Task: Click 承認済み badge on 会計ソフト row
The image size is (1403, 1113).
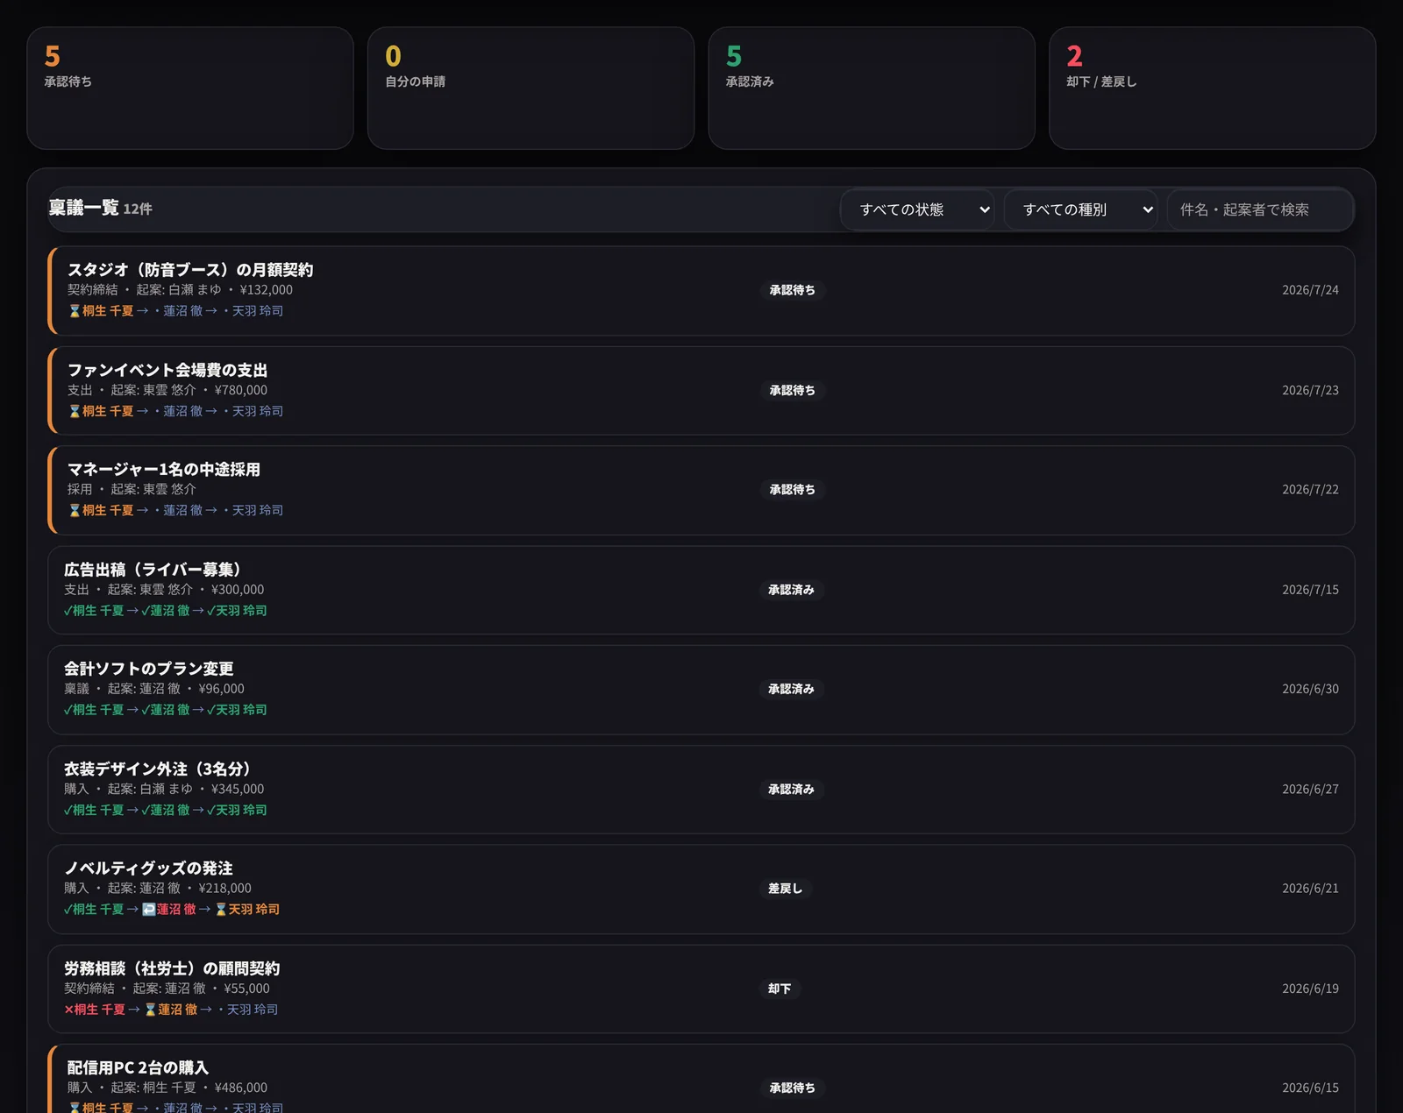Action: click(791, 689)
